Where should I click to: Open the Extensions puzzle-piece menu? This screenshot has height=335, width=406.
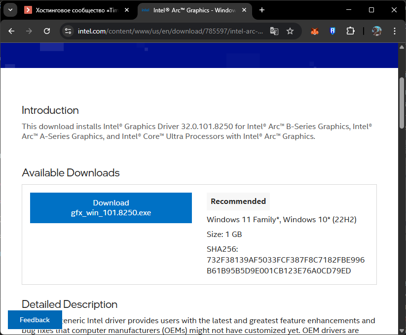[x=350, y=31]
